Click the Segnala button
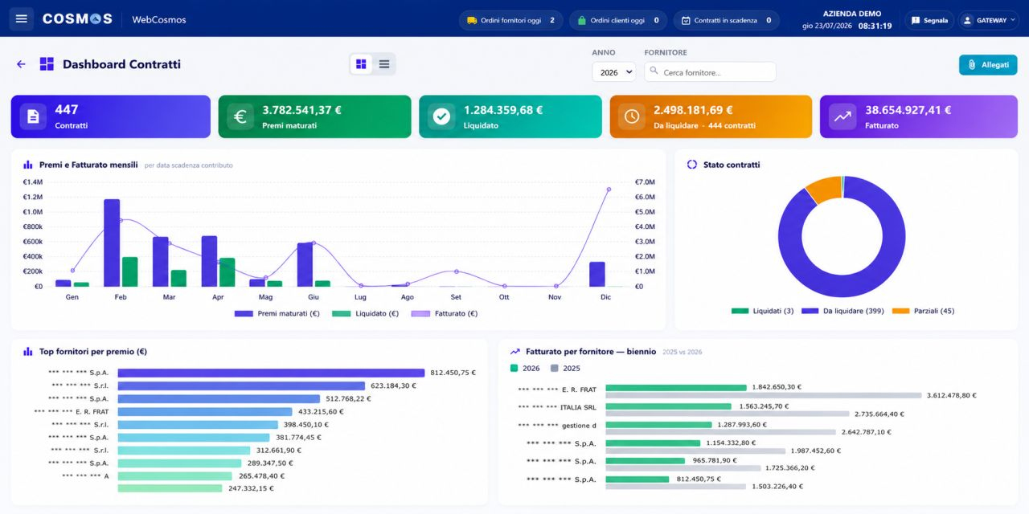The height and width of the screenshot is (514, 1029). 929,20
